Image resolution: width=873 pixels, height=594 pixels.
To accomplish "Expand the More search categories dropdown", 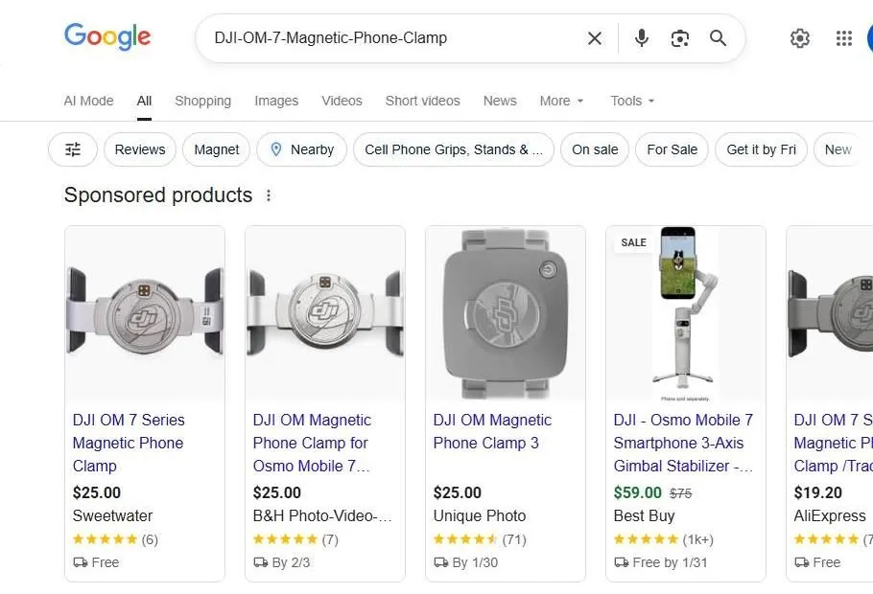I will (561, 101).
